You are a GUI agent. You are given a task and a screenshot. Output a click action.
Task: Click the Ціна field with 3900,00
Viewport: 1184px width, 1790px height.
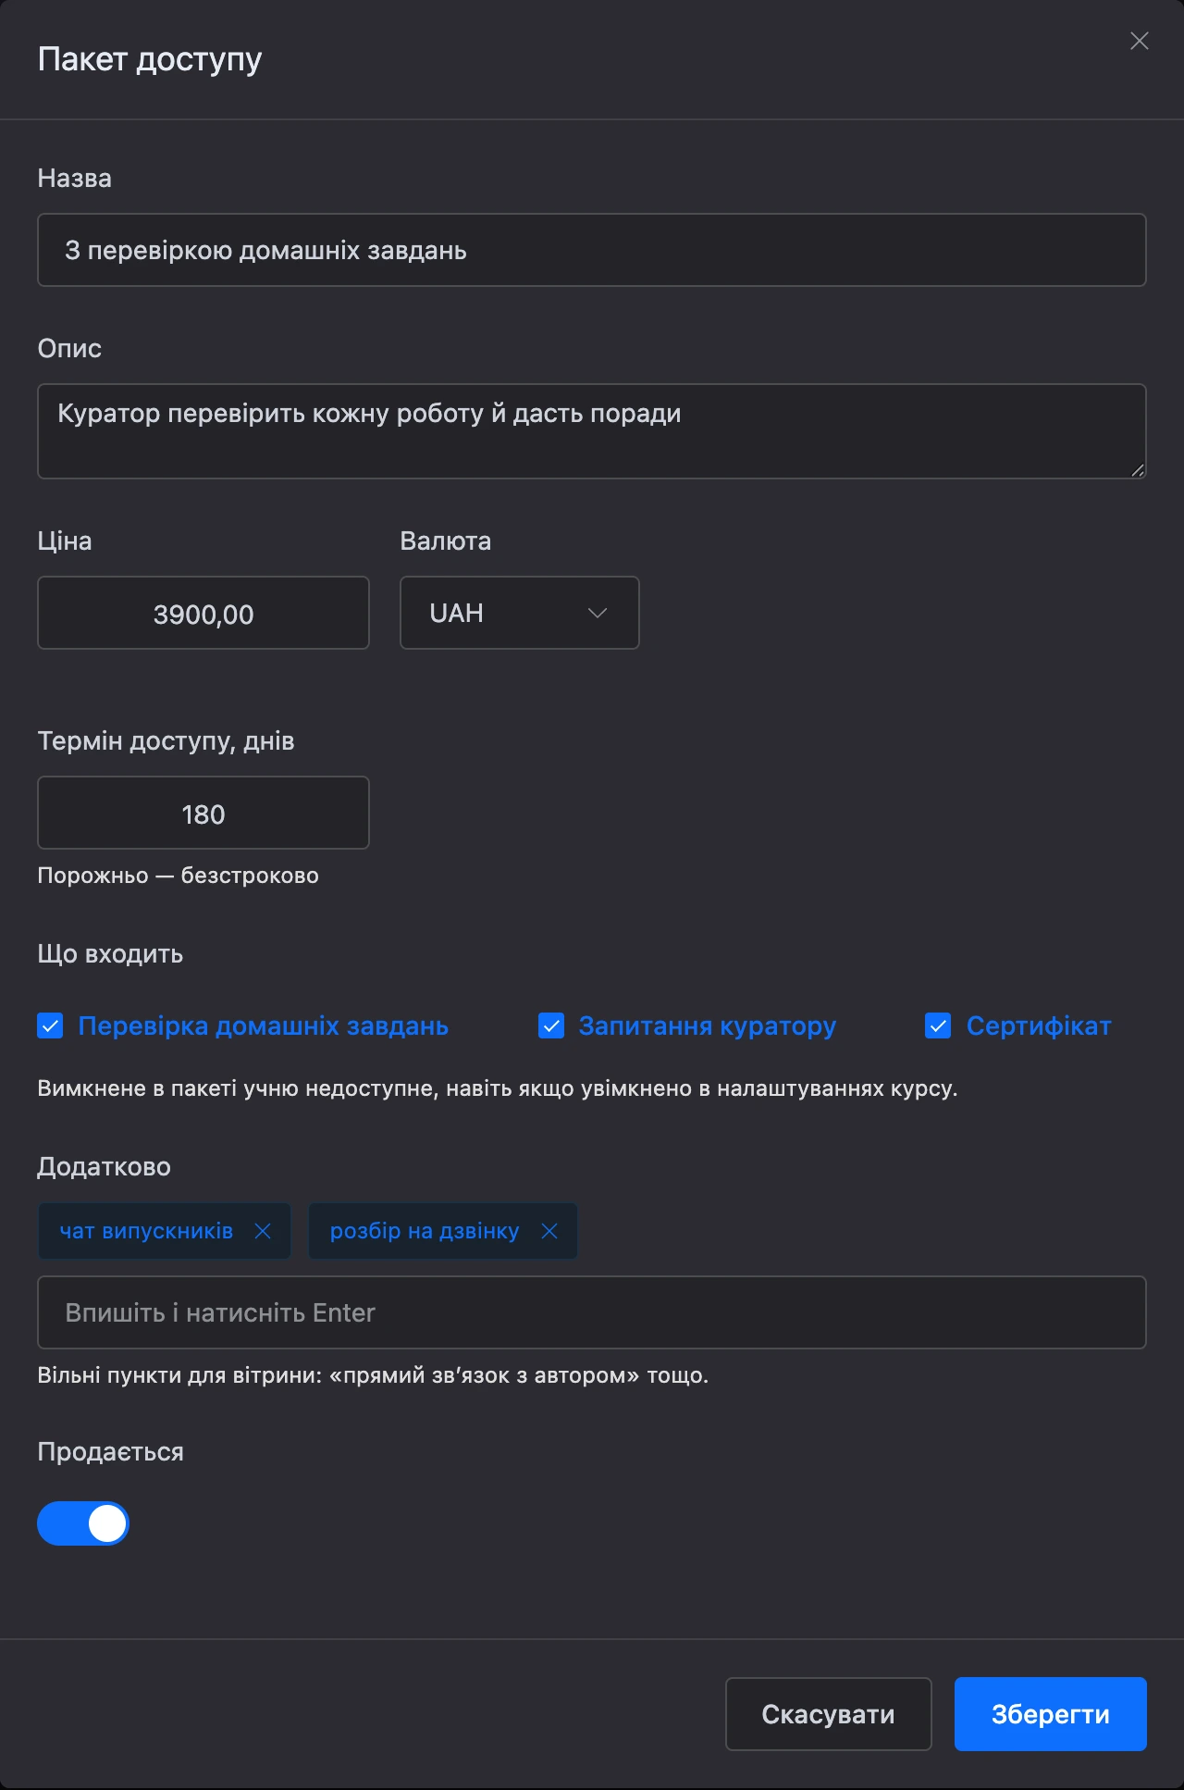point(203,613)
